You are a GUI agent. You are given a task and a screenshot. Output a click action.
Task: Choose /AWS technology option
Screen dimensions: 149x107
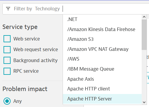[102, 59]
